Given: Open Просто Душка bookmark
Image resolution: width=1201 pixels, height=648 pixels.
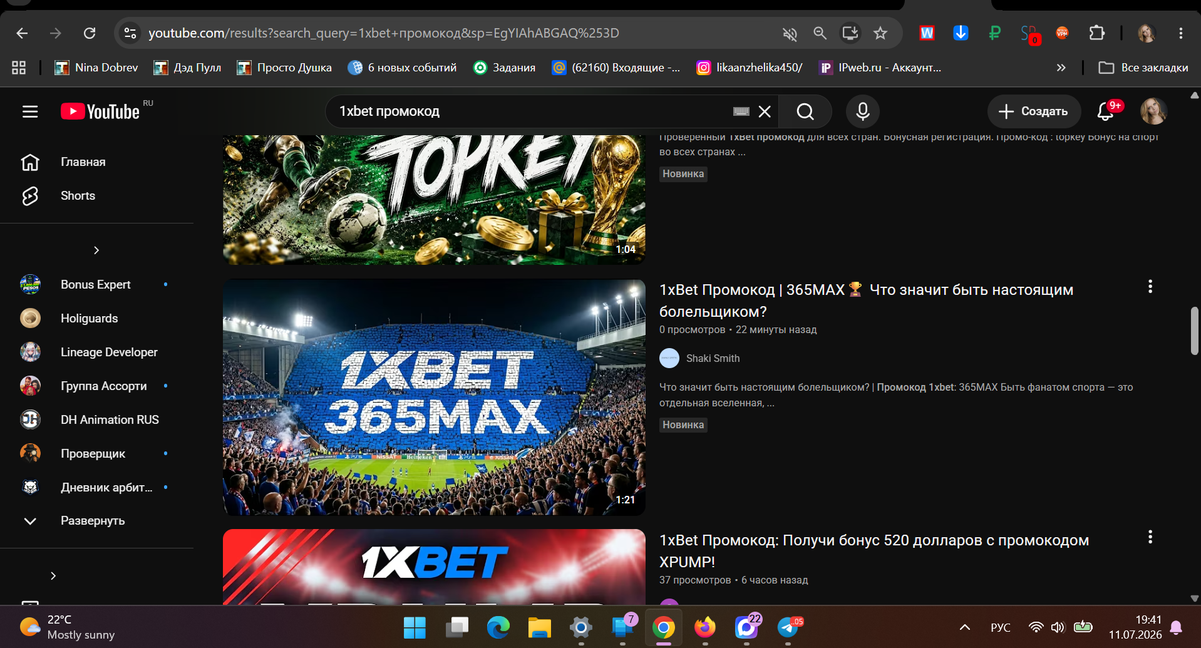Looking at the screenshot, I should pos(284,68).
